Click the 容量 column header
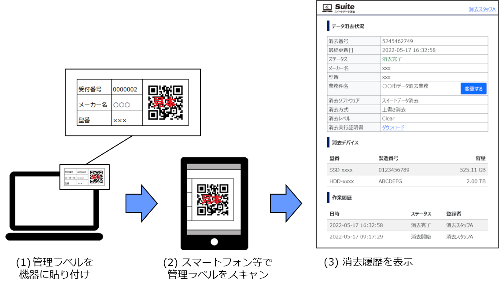The image size is (499, 288). pos(481,158)
